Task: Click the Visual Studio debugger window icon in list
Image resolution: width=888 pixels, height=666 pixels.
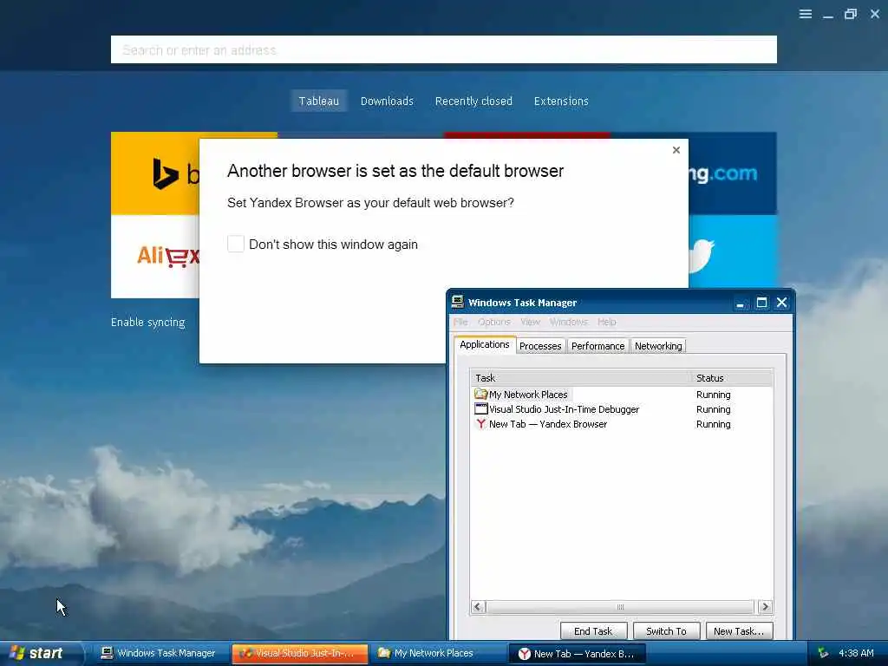Action: point(480,408)
